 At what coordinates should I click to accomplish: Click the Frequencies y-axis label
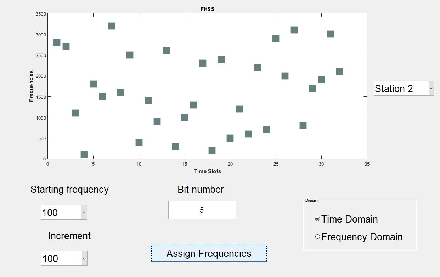click(x=31, y=86)
